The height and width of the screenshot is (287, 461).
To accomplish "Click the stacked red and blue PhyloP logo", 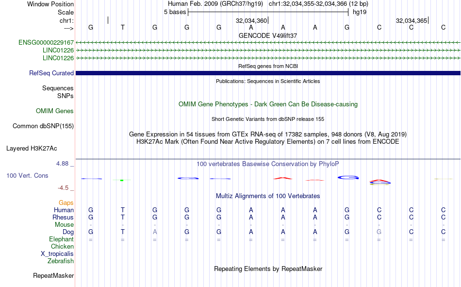I will coord(379,182).
